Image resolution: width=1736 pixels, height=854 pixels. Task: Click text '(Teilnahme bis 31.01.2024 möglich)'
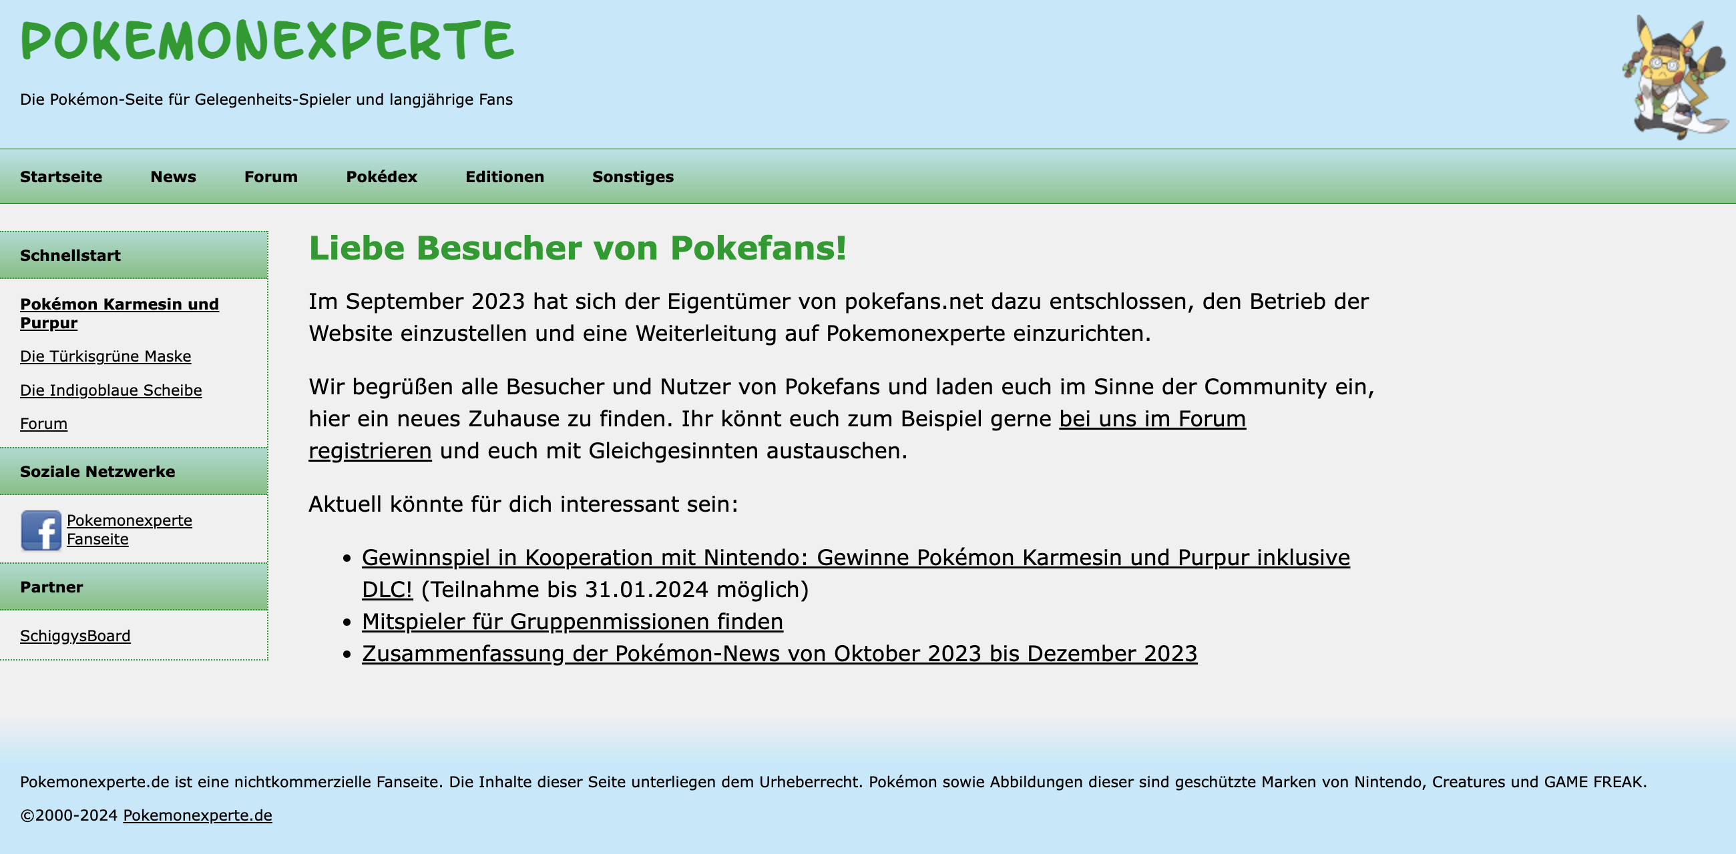coord(614,589)
